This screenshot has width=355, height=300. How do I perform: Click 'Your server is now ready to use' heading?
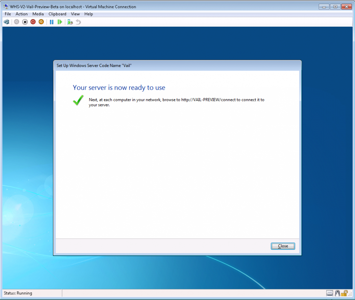click(119, 88)
